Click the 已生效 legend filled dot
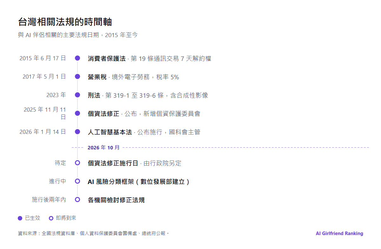 20,218
